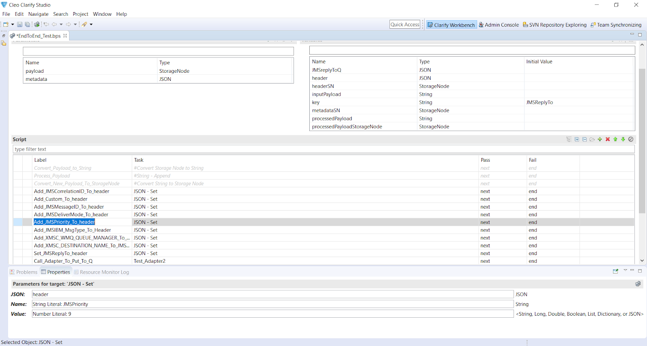
Task: Click the Quick Access search box
Action: pos(405,24)
